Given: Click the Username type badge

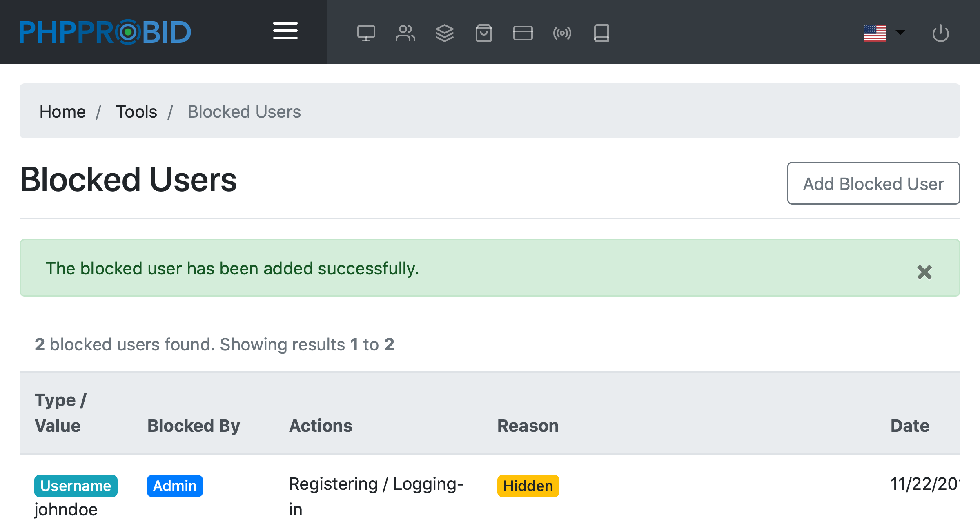Looking at the screenshot, I should [76, 486].
